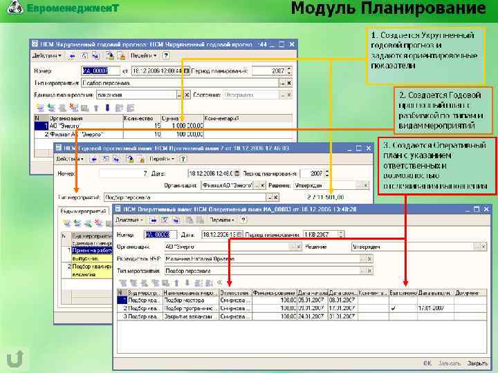The height and width of the screenshot is (373, 498).
Task: Open Действия menu in annual plan window
Action: [70, 159]
